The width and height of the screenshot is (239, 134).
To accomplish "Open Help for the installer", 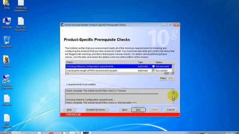I will coord(69,110).
